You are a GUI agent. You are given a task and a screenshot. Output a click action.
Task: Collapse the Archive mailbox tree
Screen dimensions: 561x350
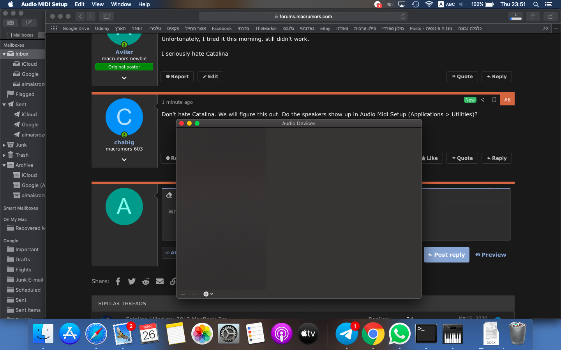point(4,165)
